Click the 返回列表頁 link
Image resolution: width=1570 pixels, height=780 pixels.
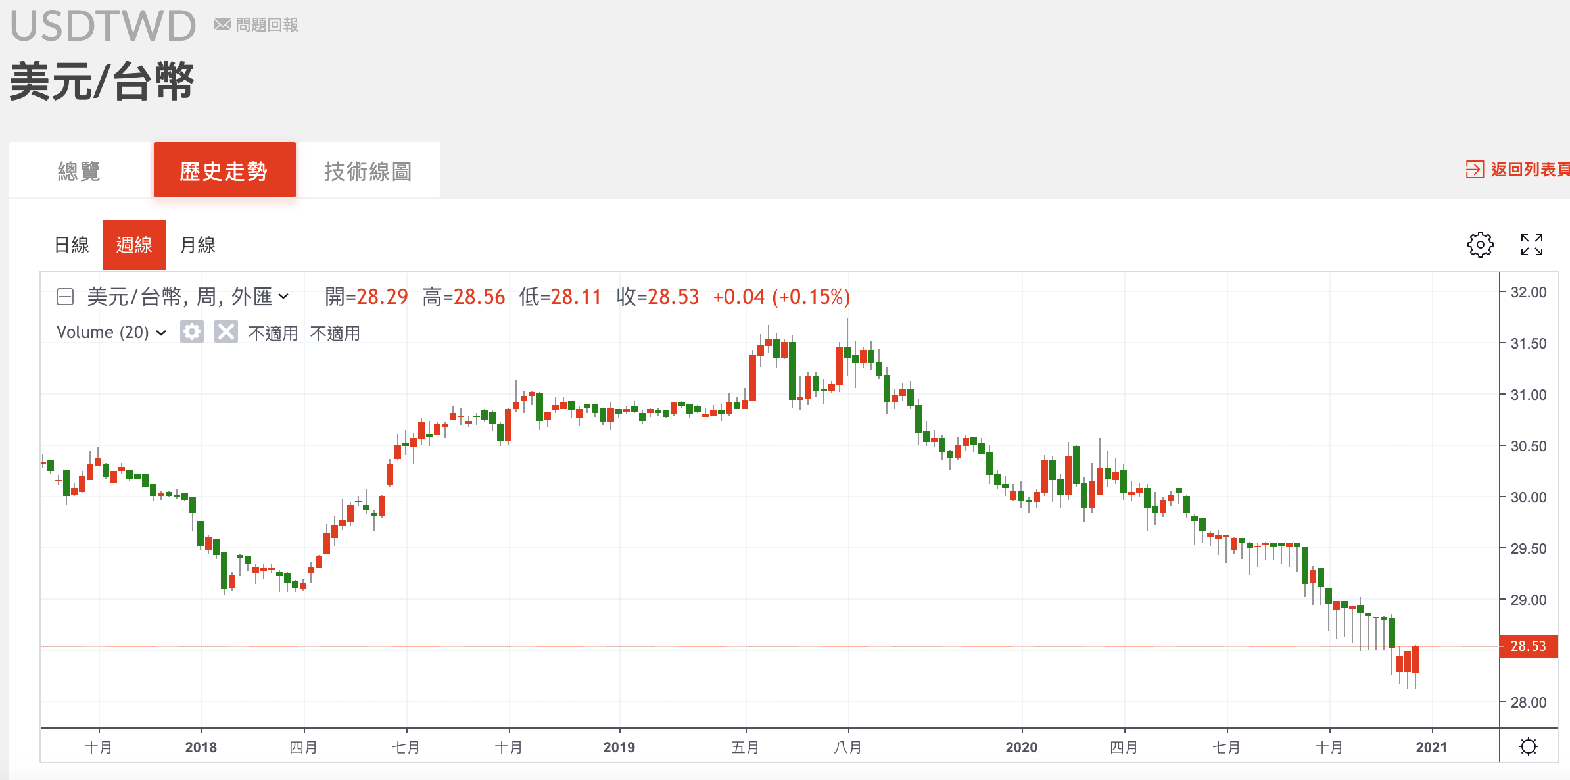click(1529, 170)
